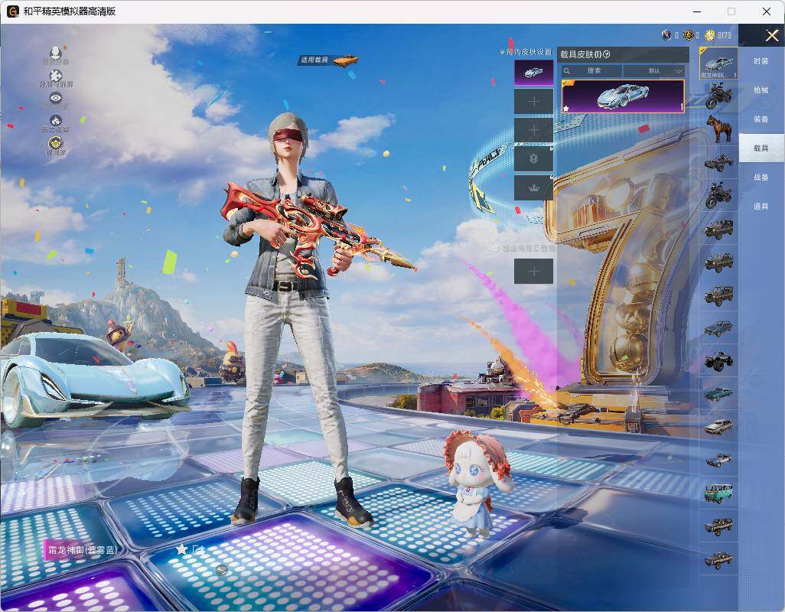Click the 载具皮肤 panel title

click(581, 54)
